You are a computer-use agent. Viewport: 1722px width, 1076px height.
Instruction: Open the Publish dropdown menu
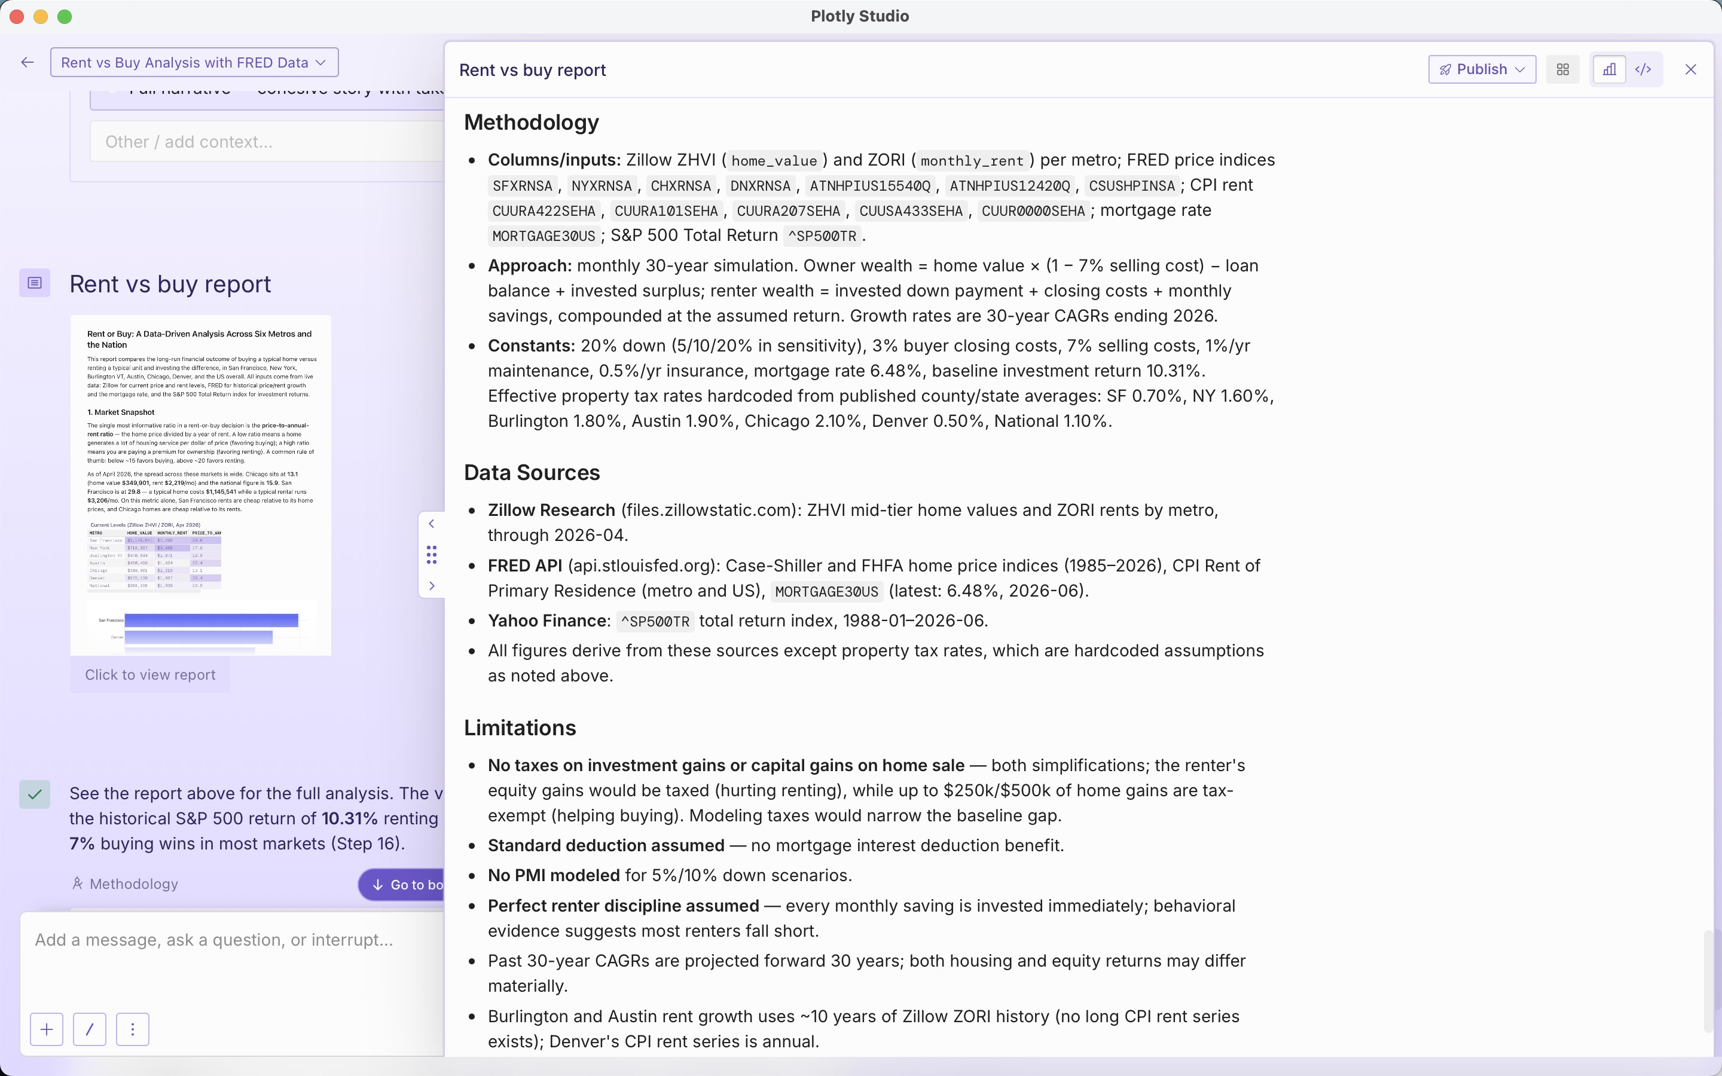click(x=1482, y=69)
